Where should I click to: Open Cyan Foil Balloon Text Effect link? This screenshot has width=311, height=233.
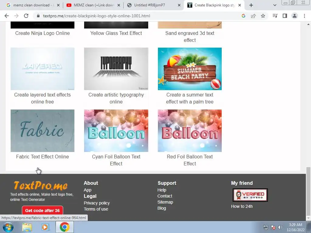click(x=116, y=160)
